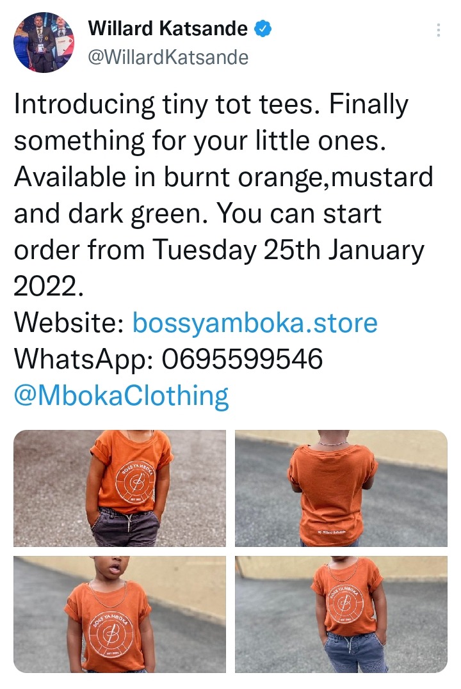
Task: View the top-right photo of the tee's back
Action: point(341,488)
